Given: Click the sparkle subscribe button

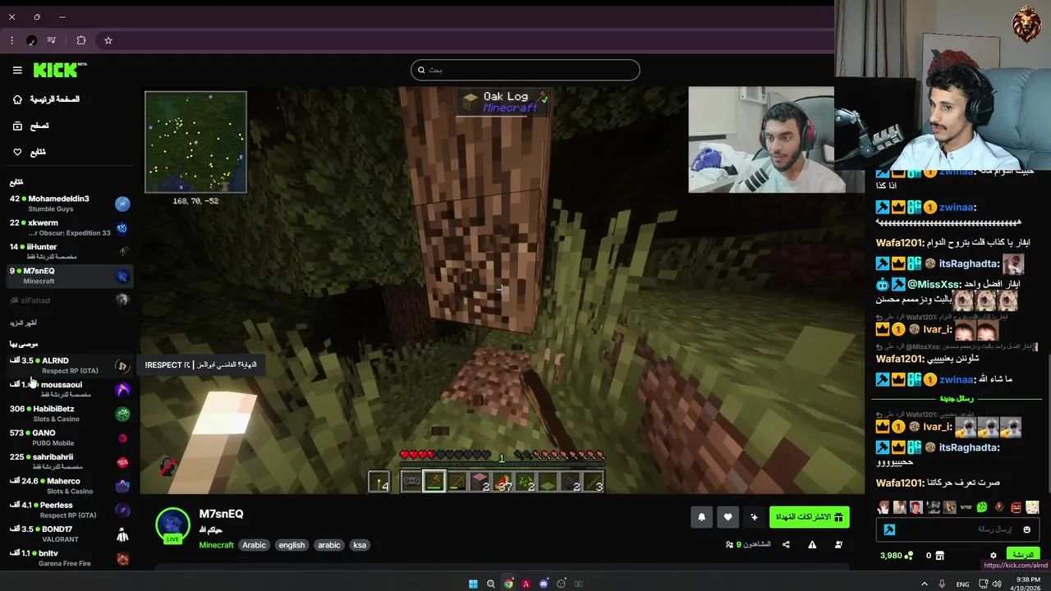Looking at the screenshot, I should coord(755,517).
